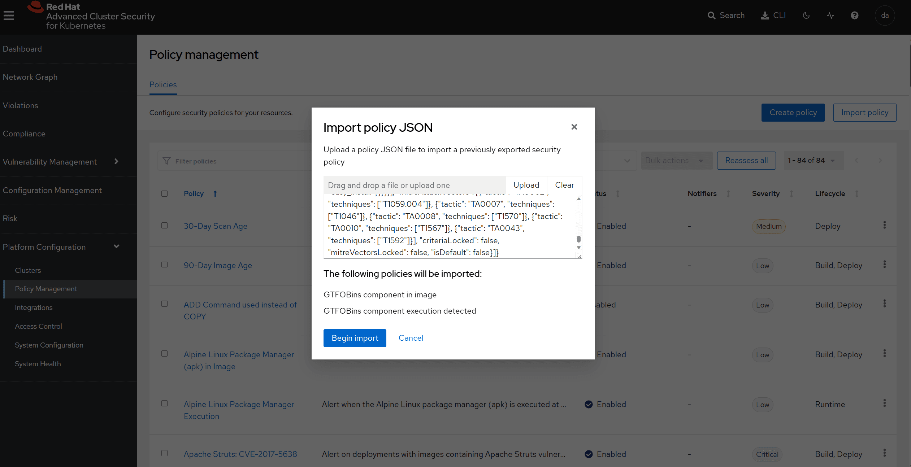The width and height of the screenshot is (911, 467).
Task: Open kebab menu for 90-Day Image Age
Action: [884, 265]
